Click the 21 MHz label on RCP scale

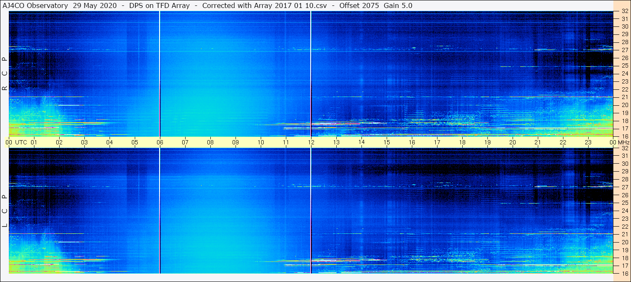625,97
